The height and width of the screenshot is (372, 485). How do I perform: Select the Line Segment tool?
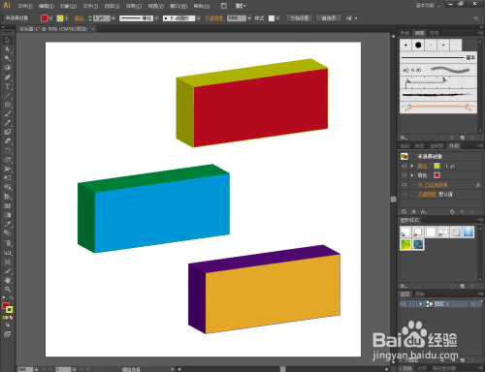8,95
